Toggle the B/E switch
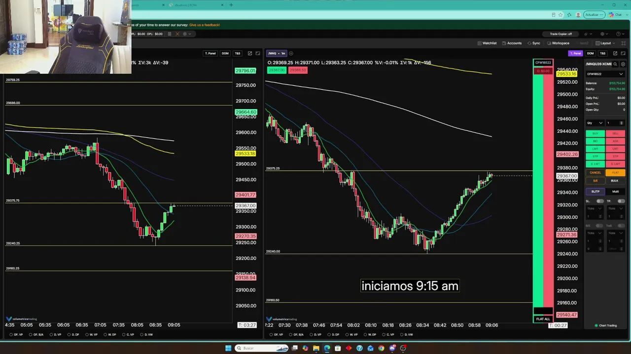The image size is (631, 354). [x=600, y=226]
